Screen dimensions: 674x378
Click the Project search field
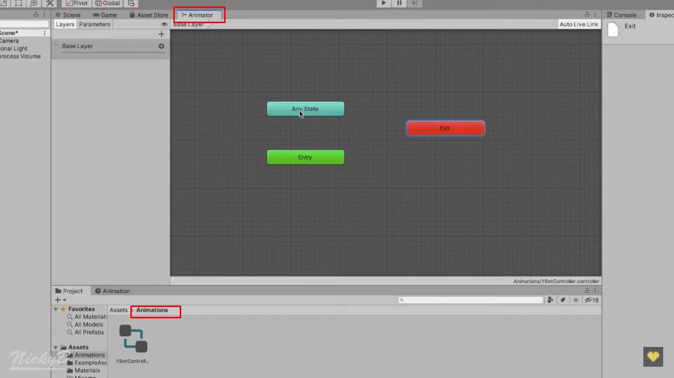(x=471, y=300)
